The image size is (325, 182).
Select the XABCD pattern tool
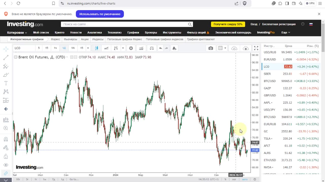pos(6,92)
